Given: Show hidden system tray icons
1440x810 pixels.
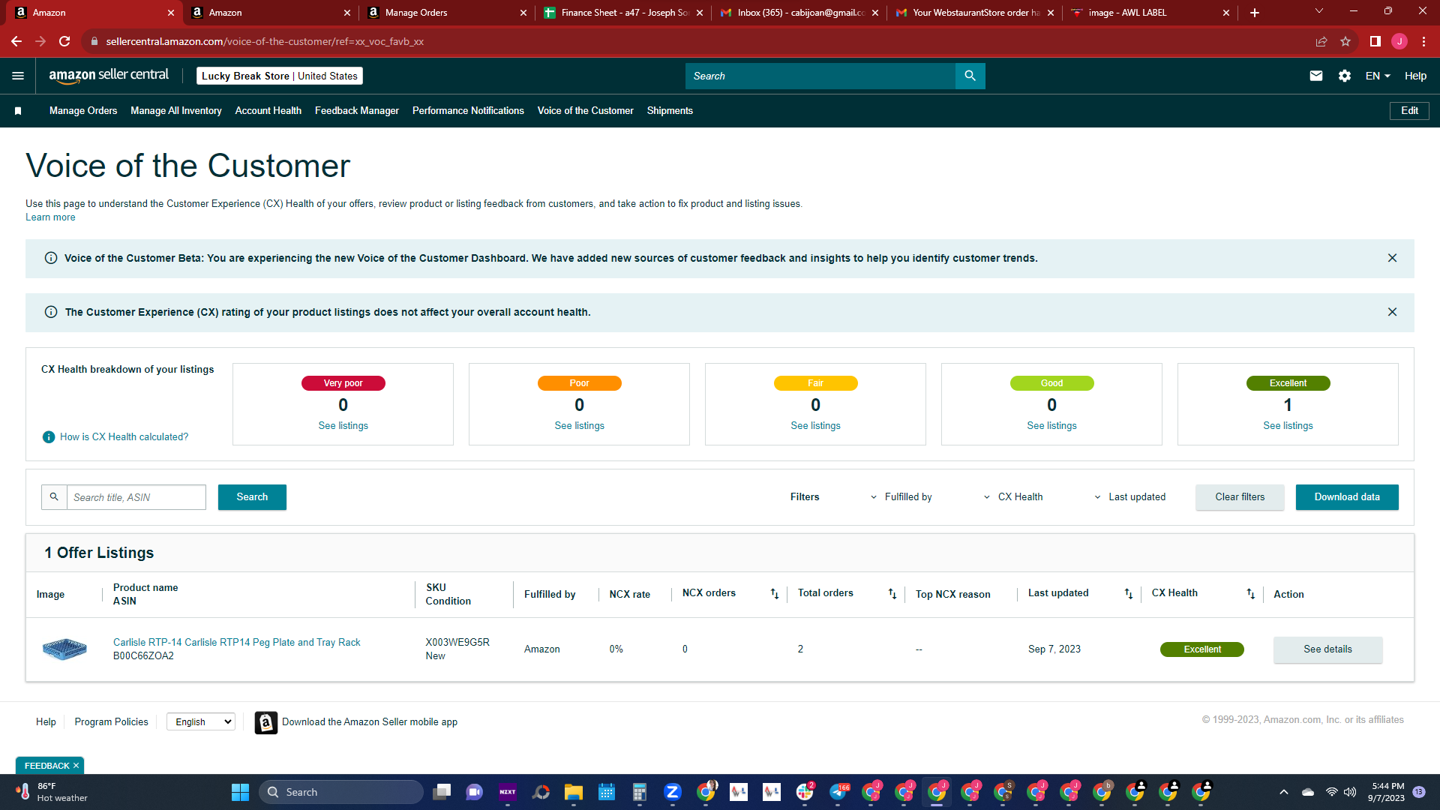Looking at the screenshot, I should pyautogui.click(x=1283, y=792).
